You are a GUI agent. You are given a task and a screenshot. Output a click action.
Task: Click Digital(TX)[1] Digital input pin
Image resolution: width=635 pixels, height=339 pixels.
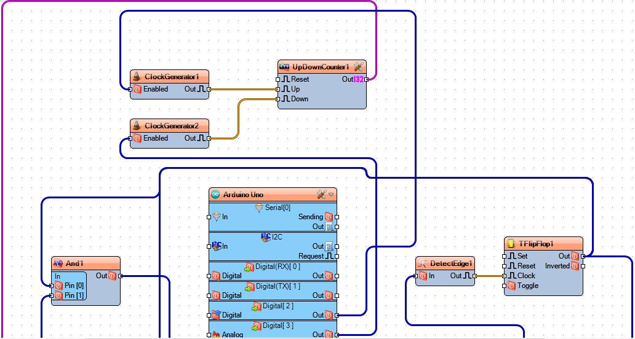209,295
